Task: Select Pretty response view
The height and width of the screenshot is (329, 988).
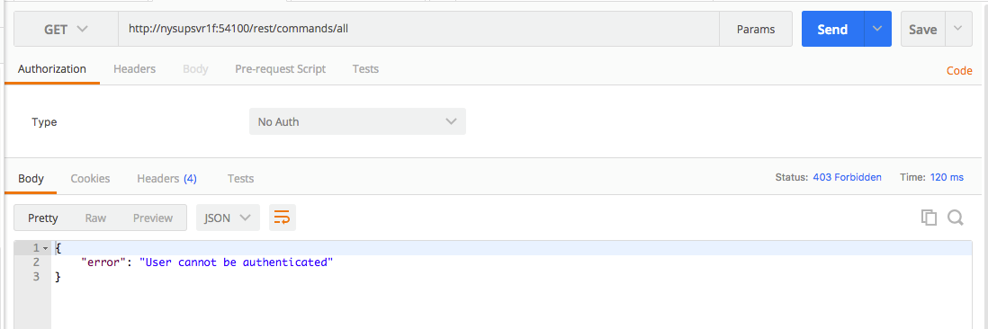Action: pos(43,218)
